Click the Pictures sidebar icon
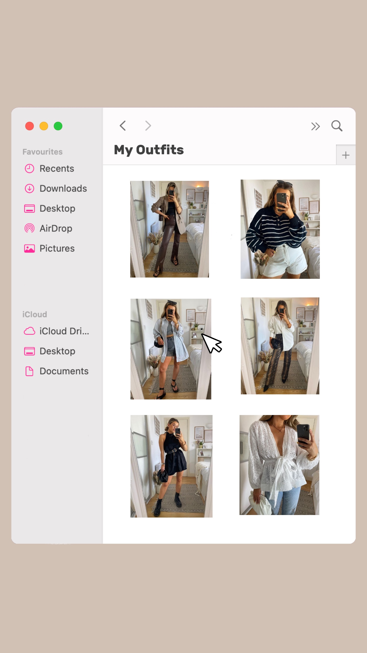The image size is (367, 653). coord(30,248)
